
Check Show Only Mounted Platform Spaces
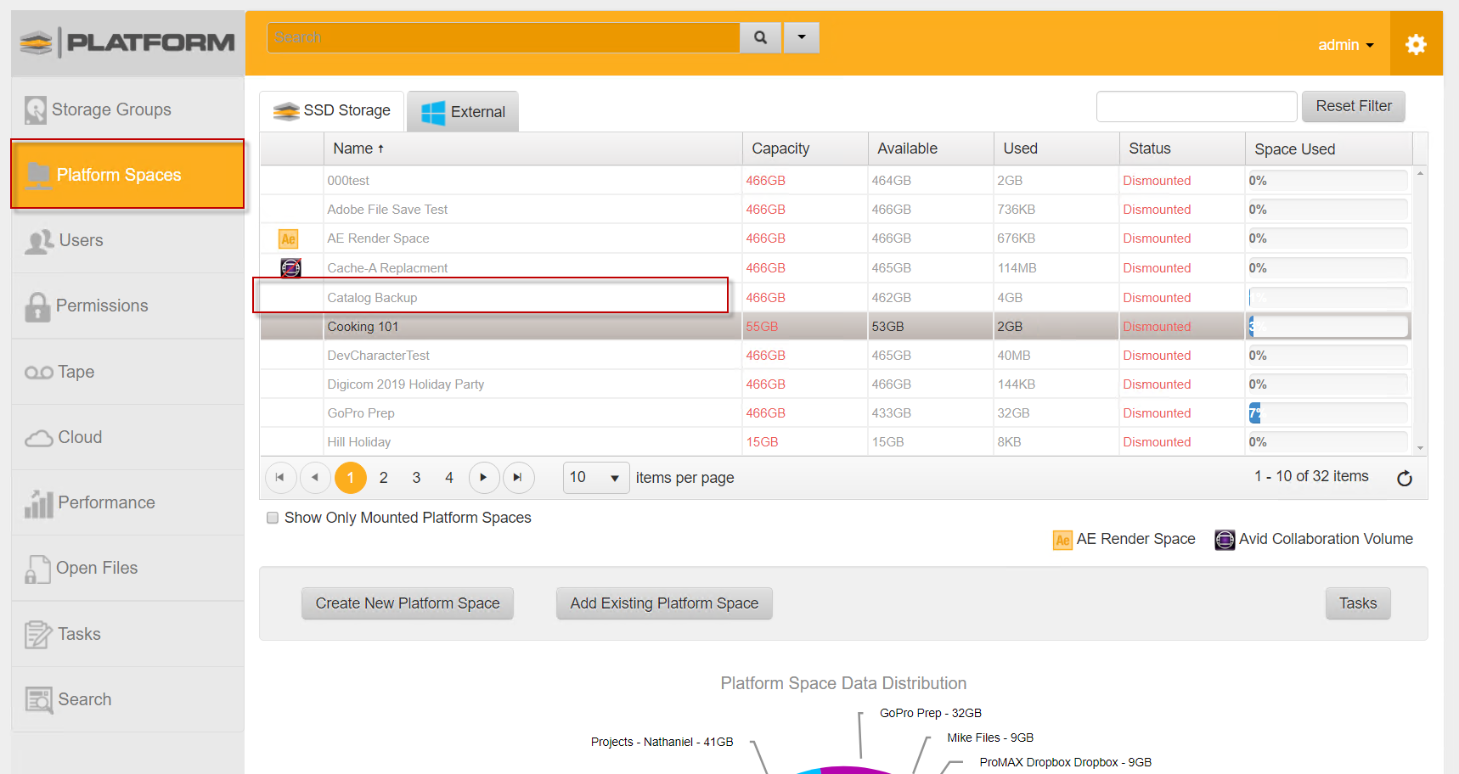click(x=273, y=518)
